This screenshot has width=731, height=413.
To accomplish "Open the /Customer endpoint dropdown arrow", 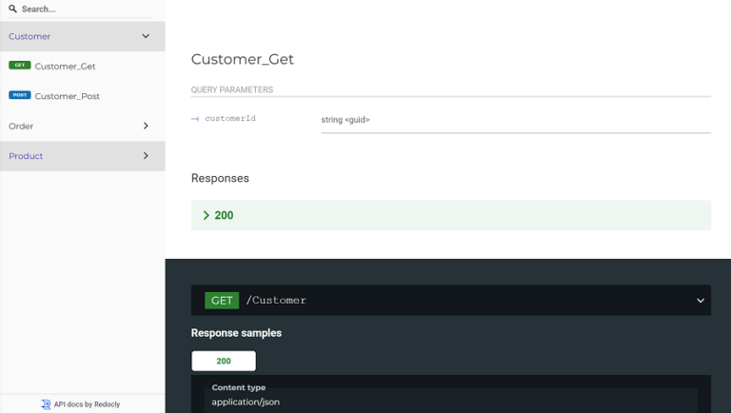I will point(701,301).
